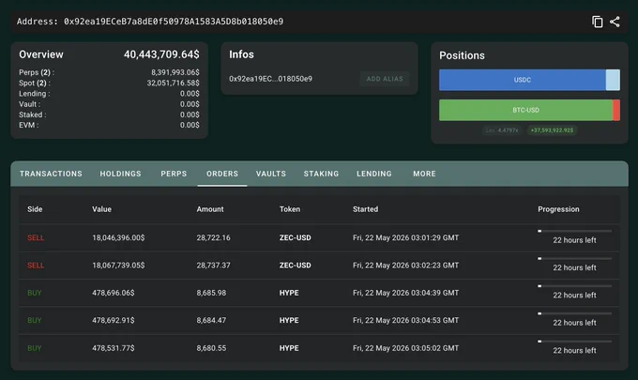638x380 pixels.
Task: Click BUY side of 478,696.06$ order
Action: click(35, 293)
